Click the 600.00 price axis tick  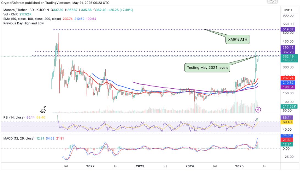tap(288, 15)
